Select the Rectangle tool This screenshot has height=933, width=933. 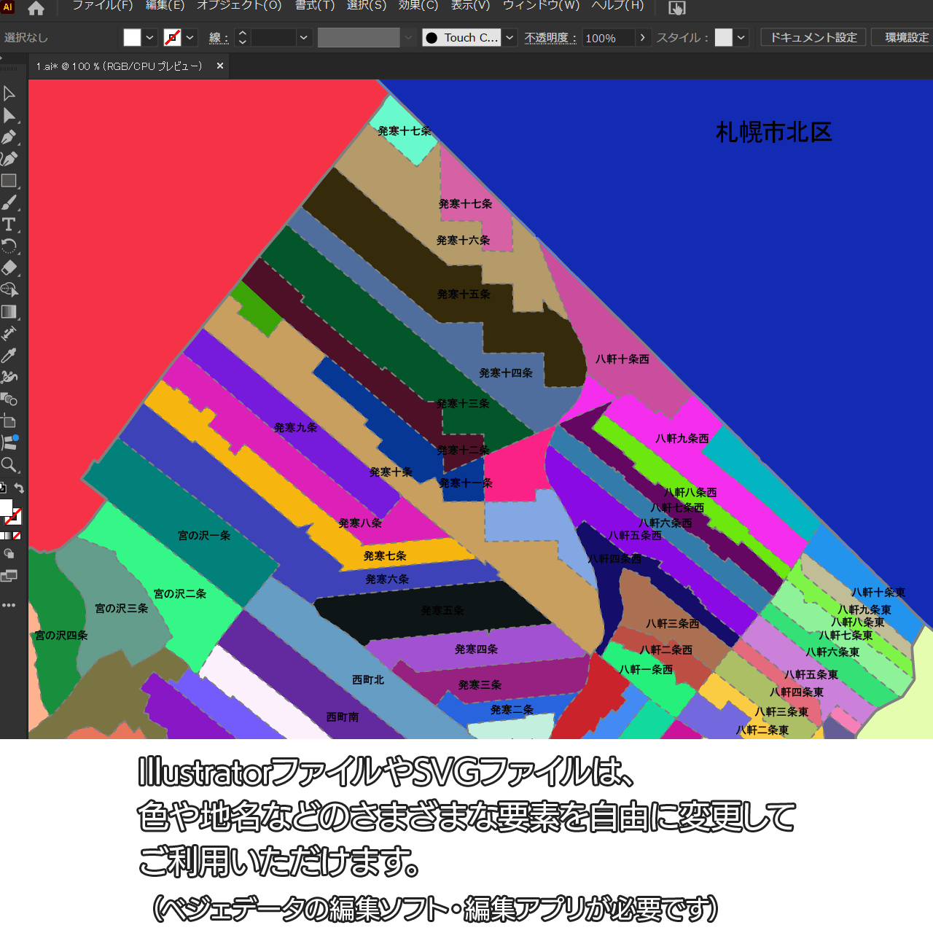(9, 181)
